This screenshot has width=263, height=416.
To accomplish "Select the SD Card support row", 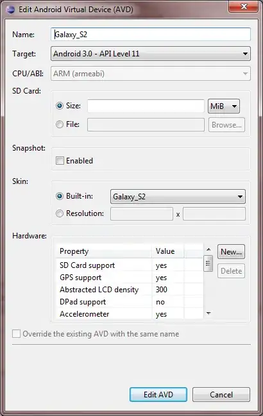I will coord(130,265).
